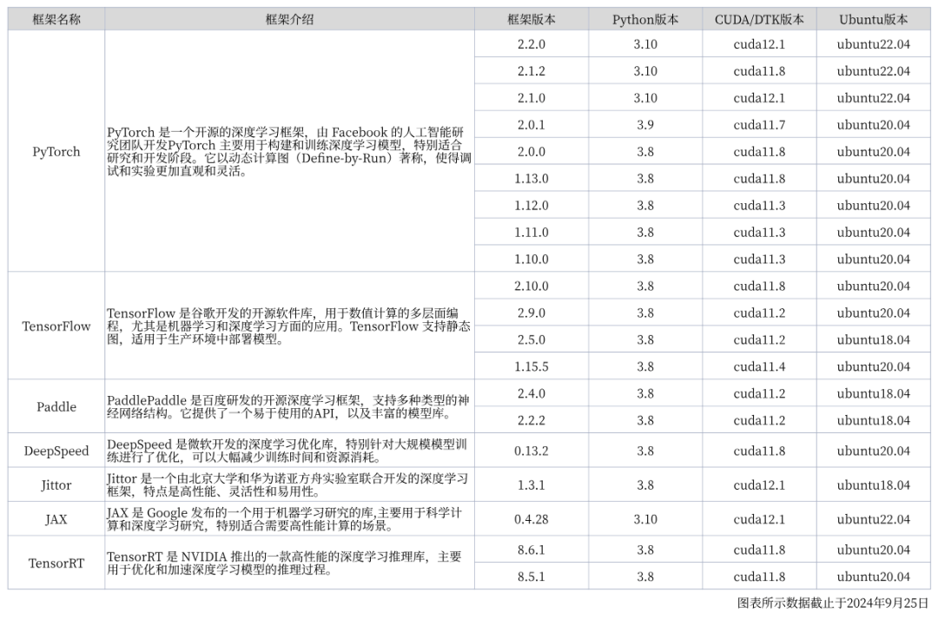Select the PyTorch framework name cell
This screenshot has height=619, width=938.
56,152
